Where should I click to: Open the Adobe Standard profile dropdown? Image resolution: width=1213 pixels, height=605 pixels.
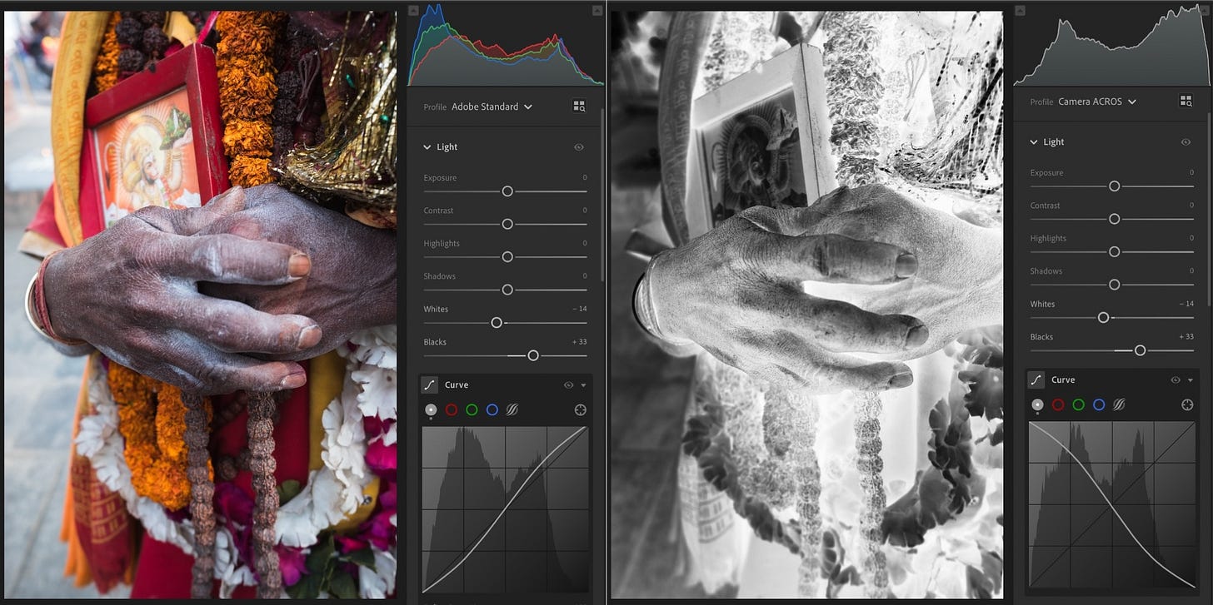pos(492,107)
